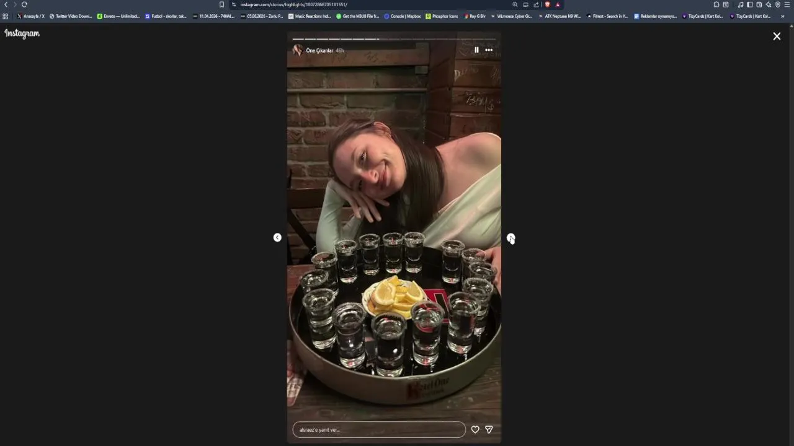Screen dimensions: 794x446
Task: Open the story three-dots options menu
Action: pyautogui.click(x=489, y=50)
